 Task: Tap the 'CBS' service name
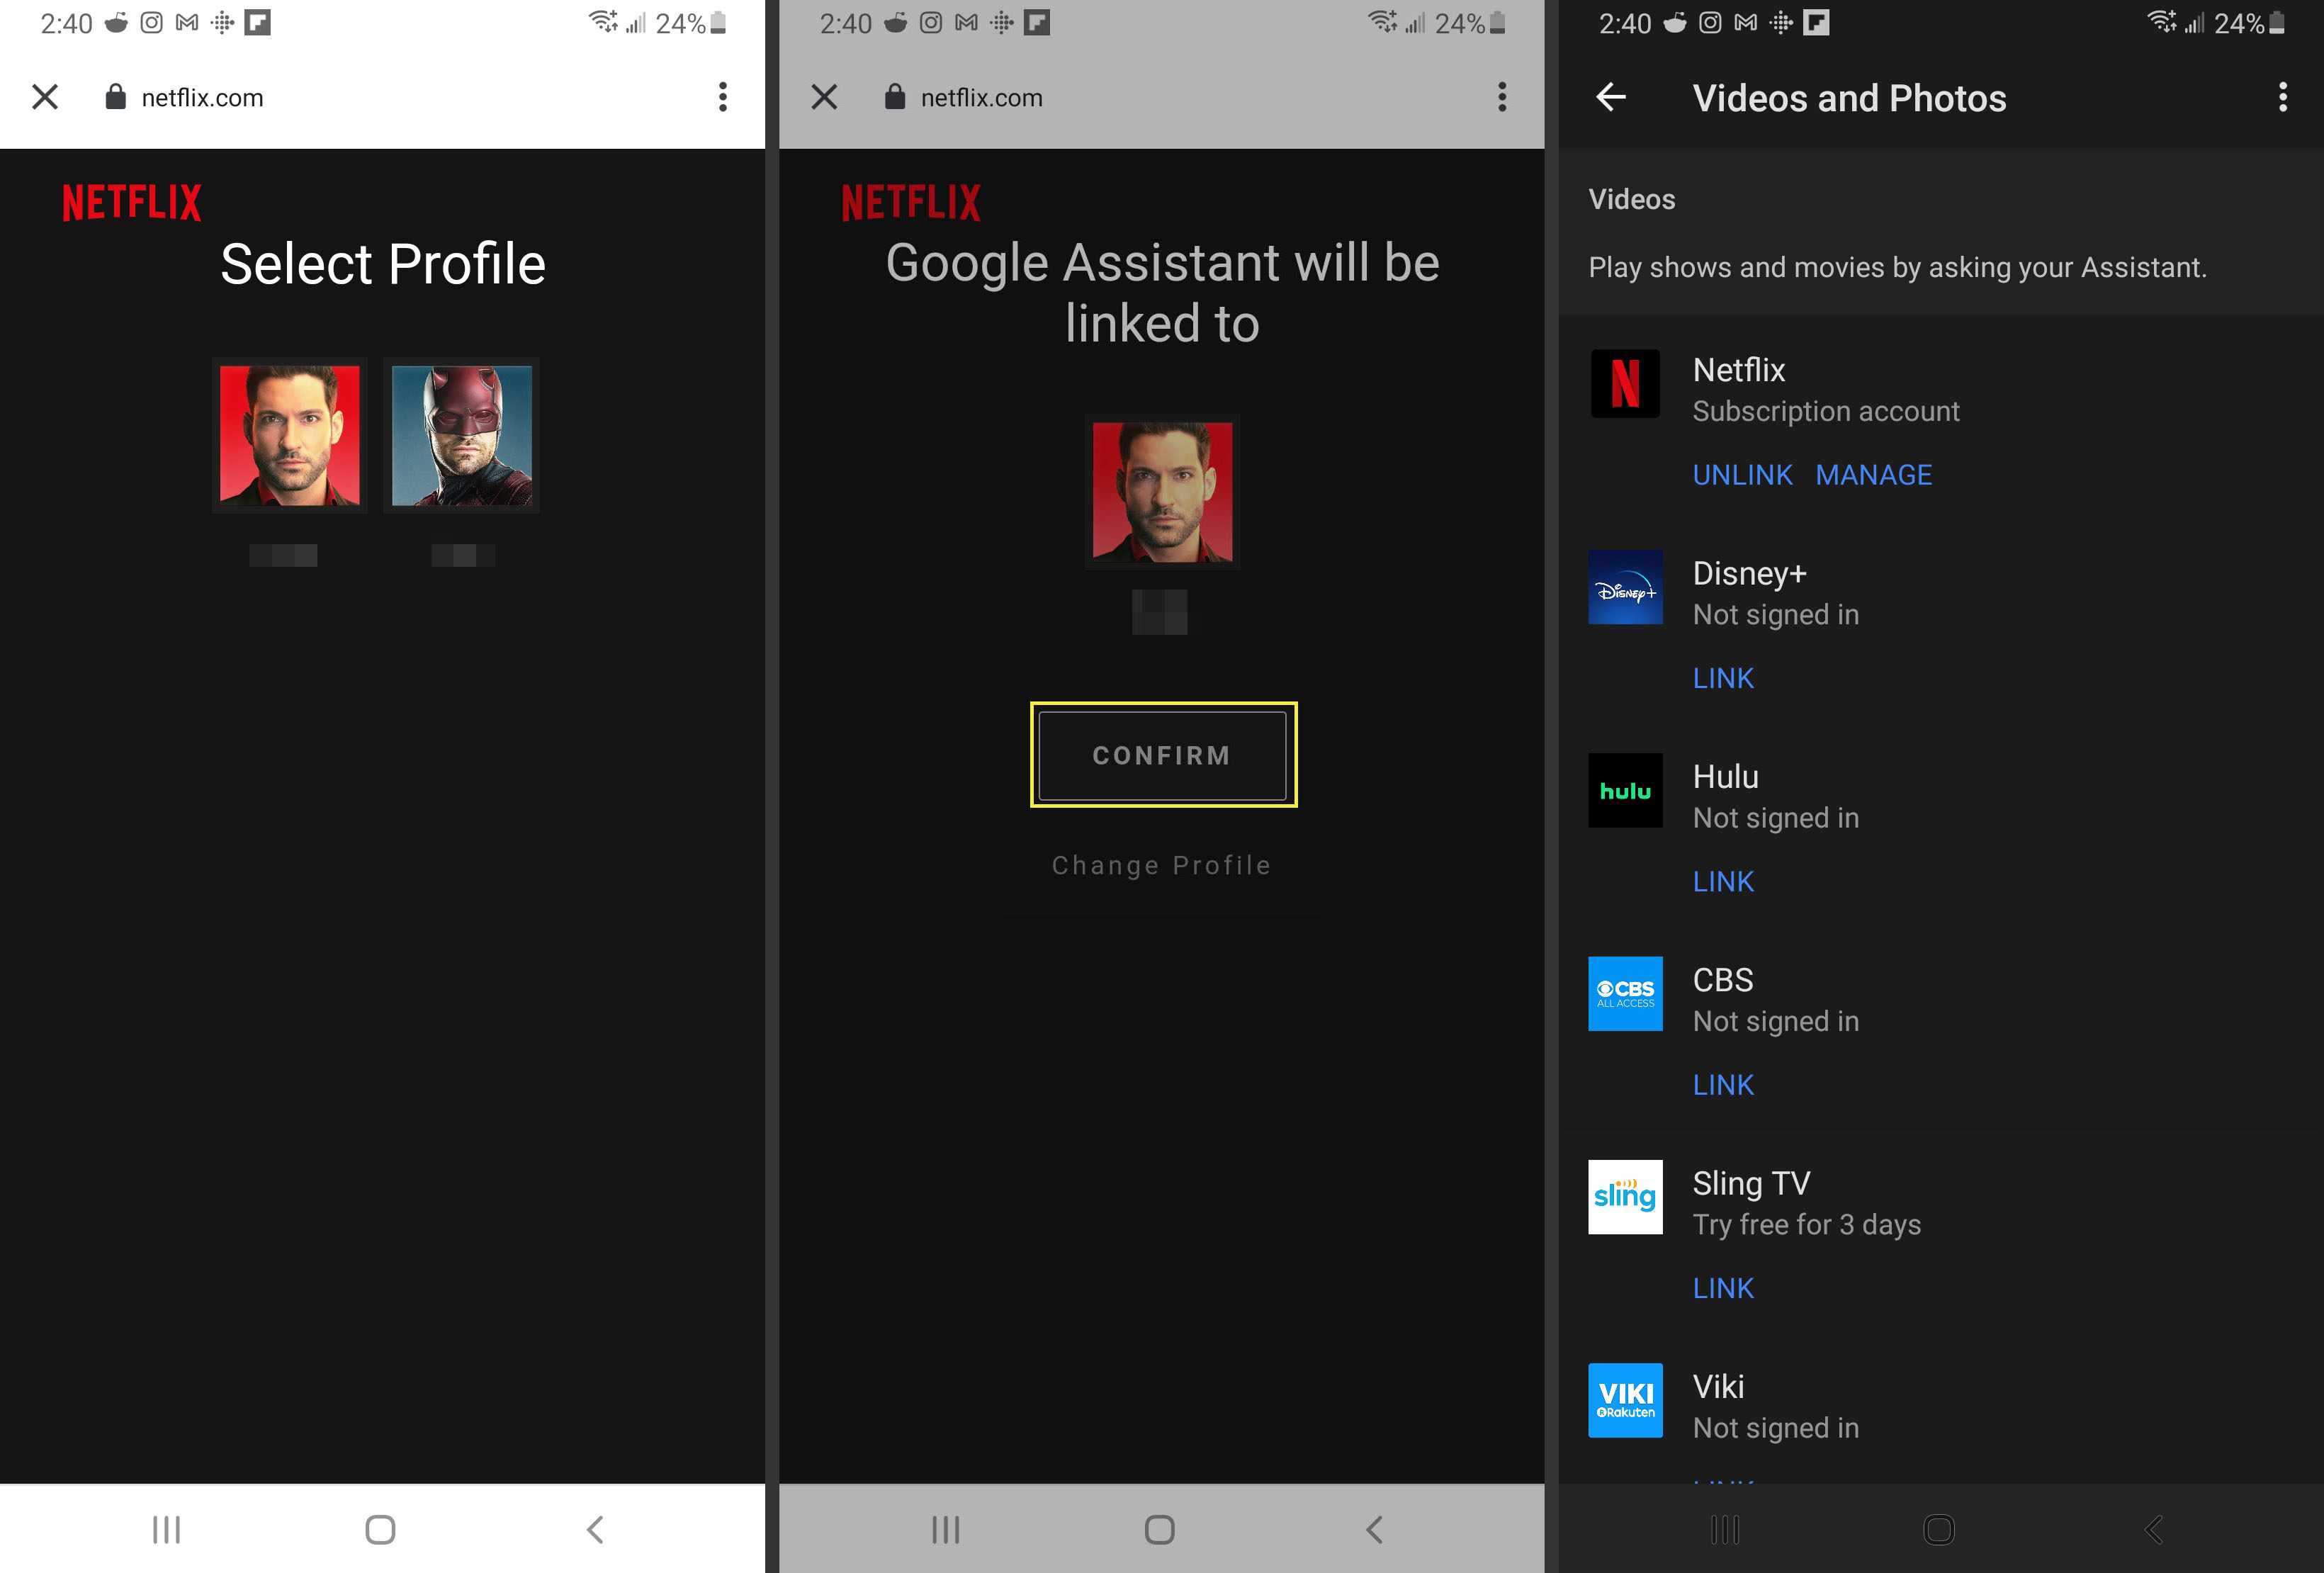(1722, 980)
